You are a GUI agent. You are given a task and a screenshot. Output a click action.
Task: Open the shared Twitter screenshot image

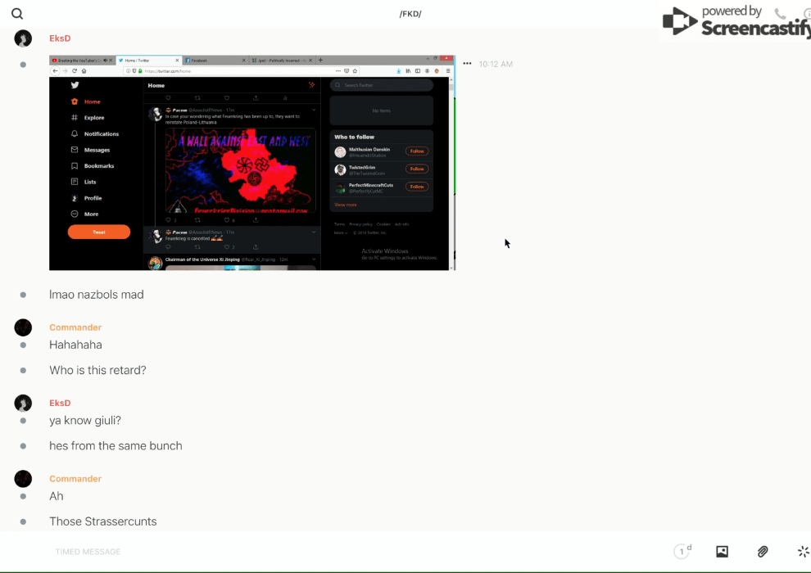(x=251, y=163)
